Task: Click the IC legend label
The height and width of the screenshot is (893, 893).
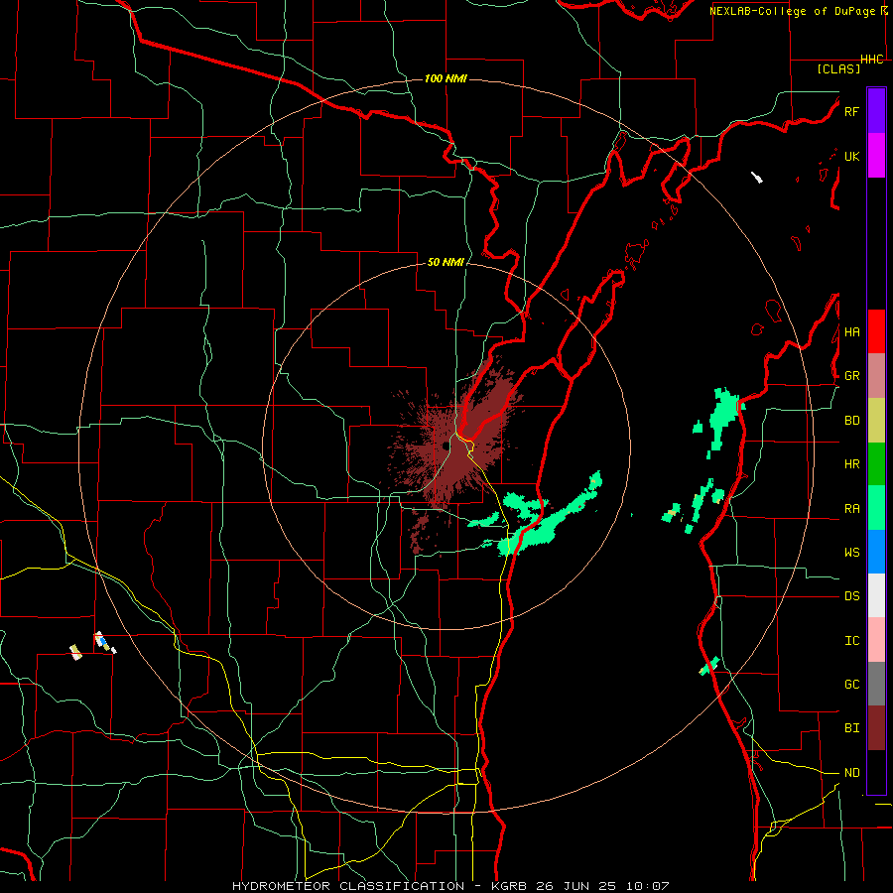Action: pos(851,641)
